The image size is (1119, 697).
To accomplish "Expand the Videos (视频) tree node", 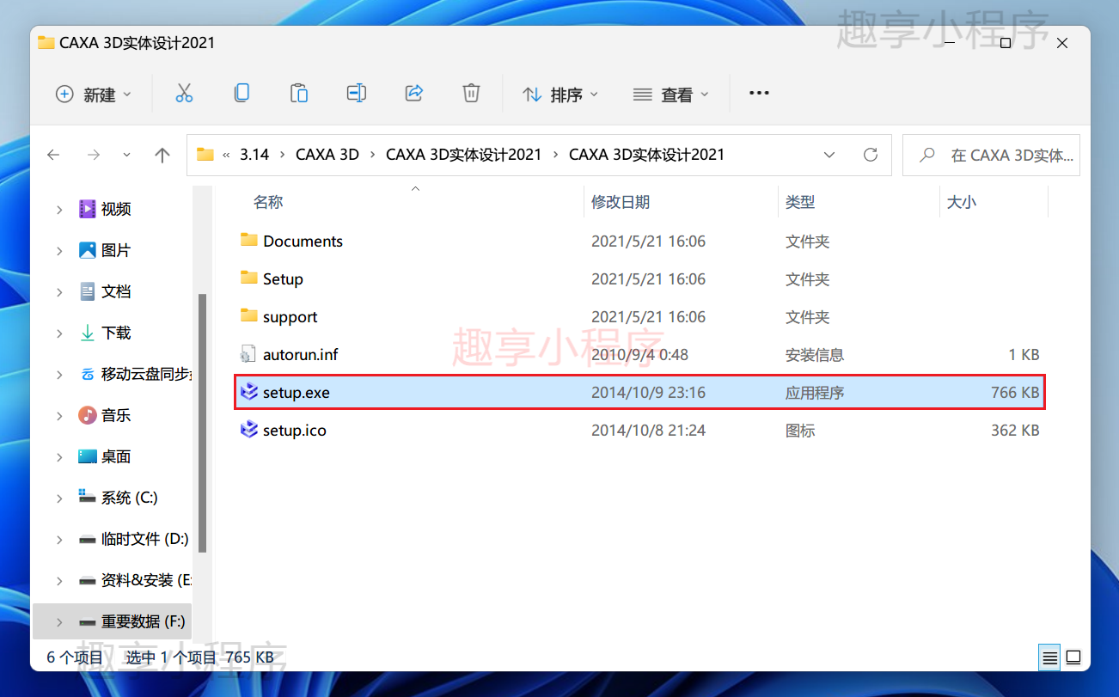I will 59,209.
